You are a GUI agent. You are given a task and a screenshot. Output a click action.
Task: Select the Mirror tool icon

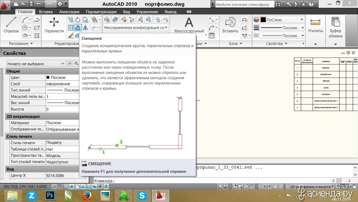point(85,28)
